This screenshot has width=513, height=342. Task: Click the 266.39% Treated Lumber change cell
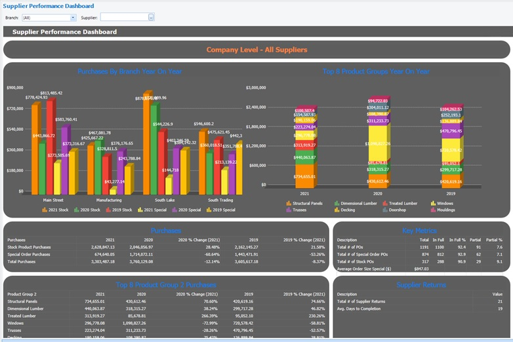pos(209,316)
